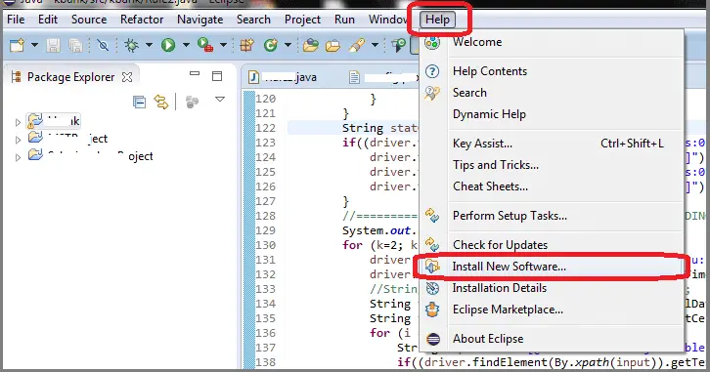Select Search in the Help menu
Viewport: 710px width, 372px height.
click(x=552, y=93)
